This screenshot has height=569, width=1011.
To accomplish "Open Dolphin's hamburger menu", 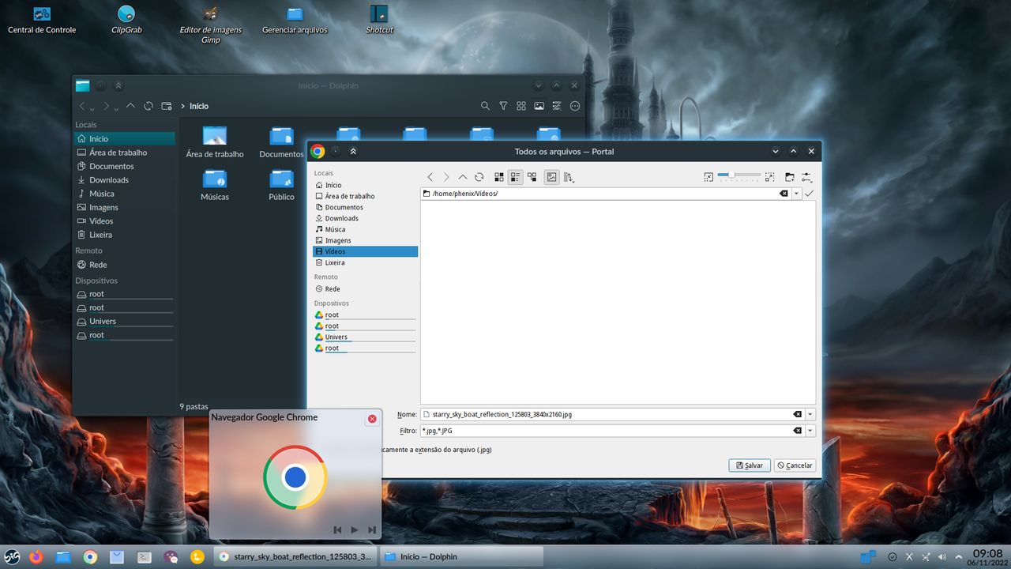I will click(574, 106).
